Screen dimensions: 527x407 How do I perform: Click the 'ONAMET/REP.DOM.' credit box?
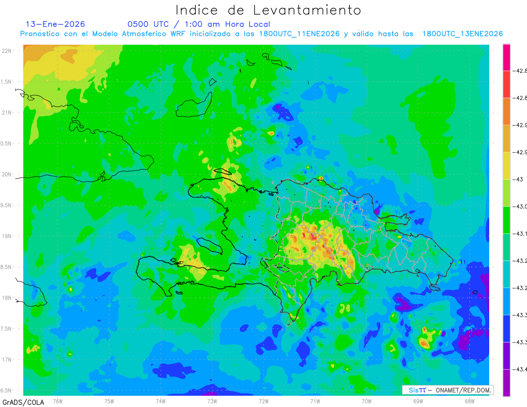click(x=448, y=390)
